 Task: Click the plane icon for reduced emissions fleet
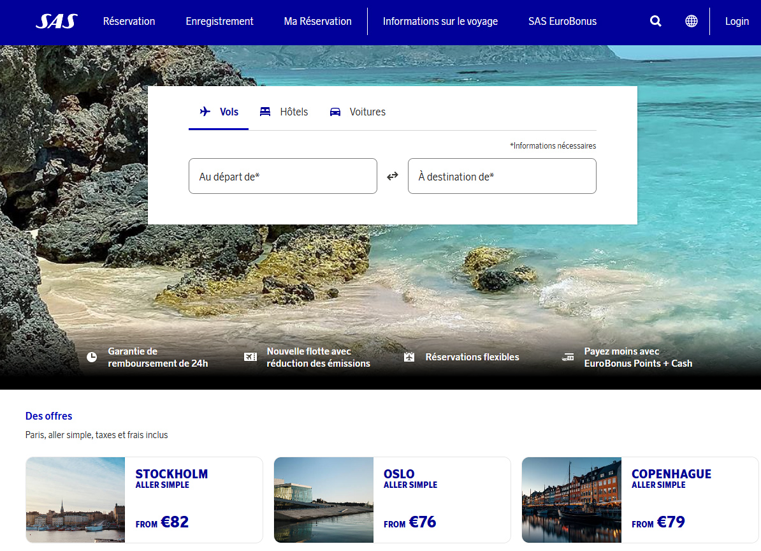(x=250, y=356)
